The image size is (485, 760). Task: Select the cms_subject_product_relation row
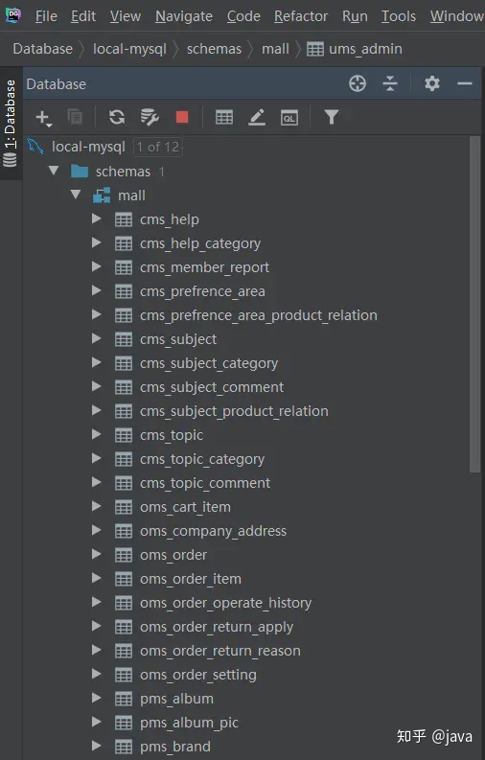(x=245, y=411)
